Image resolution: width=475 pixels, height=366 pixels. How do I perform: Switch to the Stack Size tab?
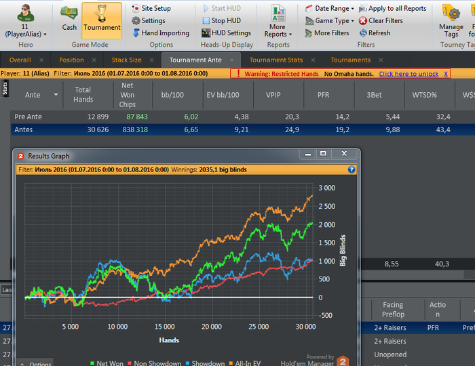127,60
